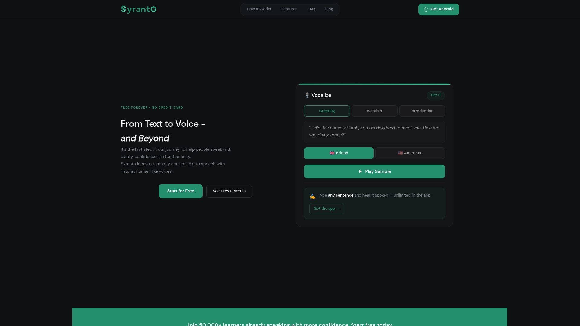Click 'FREE FOREVER • NO CREDIT CARD' text

pos(152,108)
